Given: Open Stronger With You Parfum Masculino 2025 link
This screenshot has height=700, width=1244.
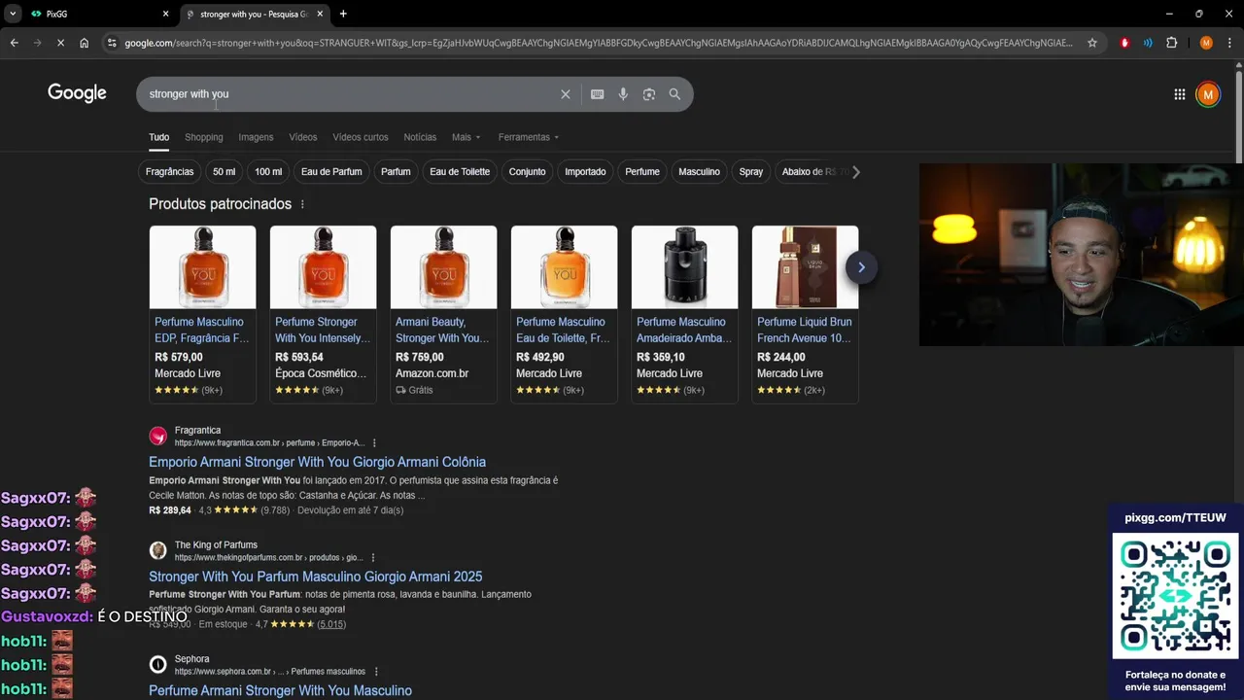Looking at the screenshot, I should [315, 577].
